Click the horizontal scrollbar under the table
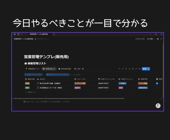The height and width of the screenshot is (140, 170). coord(69,98)
